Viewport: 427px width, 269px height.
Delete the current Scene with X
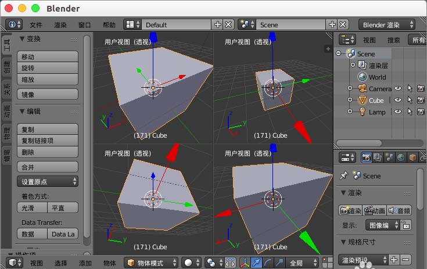(x=343, y=24)
